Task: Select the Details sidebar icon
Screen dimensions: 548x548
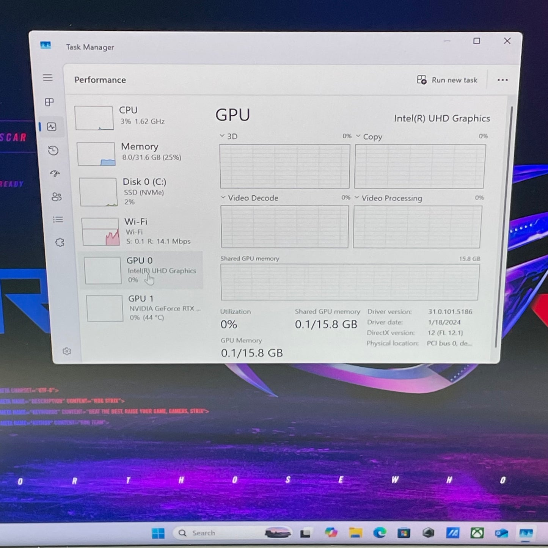Action: point(58,219)
